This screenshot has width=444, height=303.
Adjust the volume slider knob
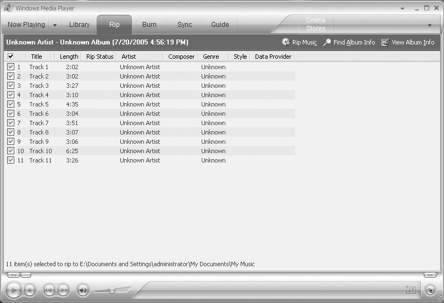pos(112,290)
